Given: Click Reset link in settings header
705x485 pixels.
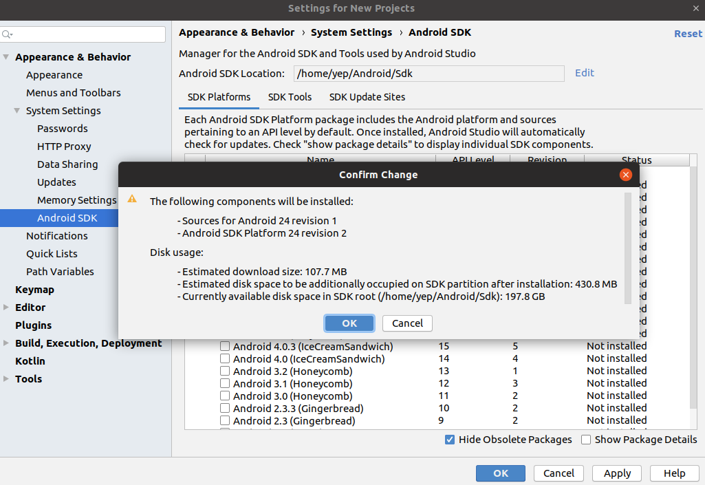Looking at the screenshot, I should (688, 34).
